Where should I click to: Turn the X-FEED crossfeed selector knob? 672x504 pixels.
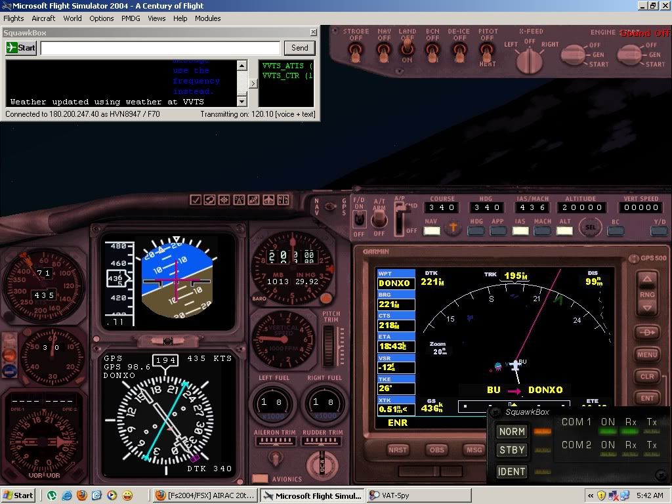pyautogui.click(x=530, y=61)
